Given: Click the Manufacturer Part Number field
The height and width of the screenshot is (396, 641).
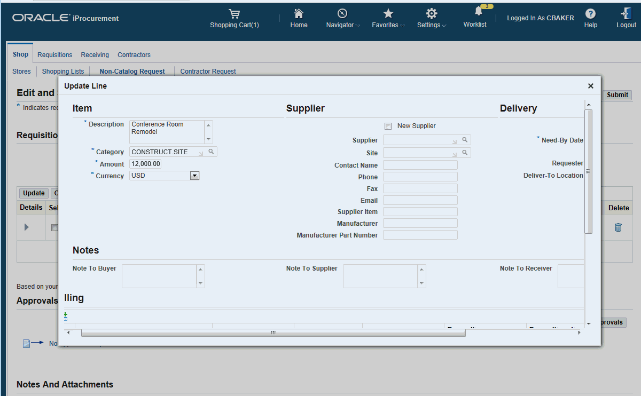Looking at the screenshot, I should [420, 235].
